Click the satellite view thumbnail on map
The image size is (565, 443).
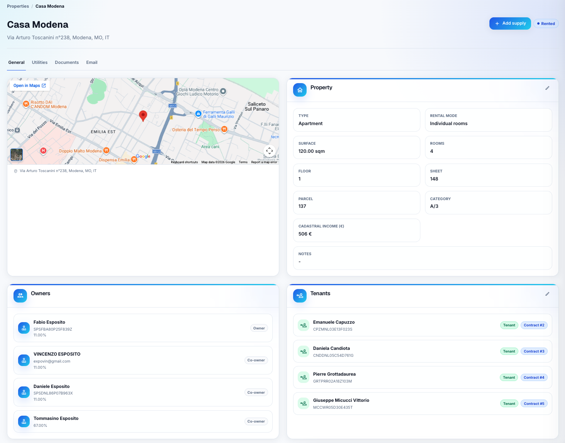[17, 155]
